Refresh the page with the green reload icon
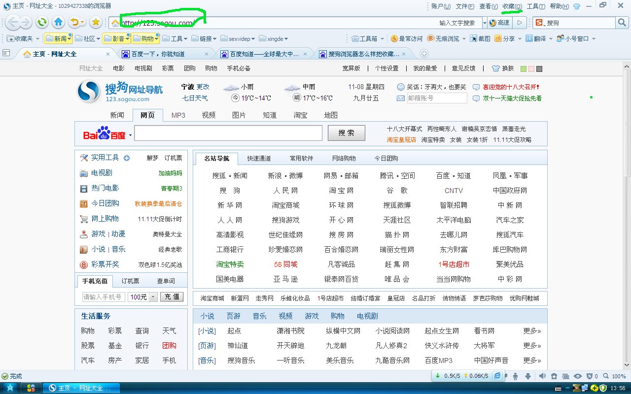631x394 pixels. coord(42,22)
